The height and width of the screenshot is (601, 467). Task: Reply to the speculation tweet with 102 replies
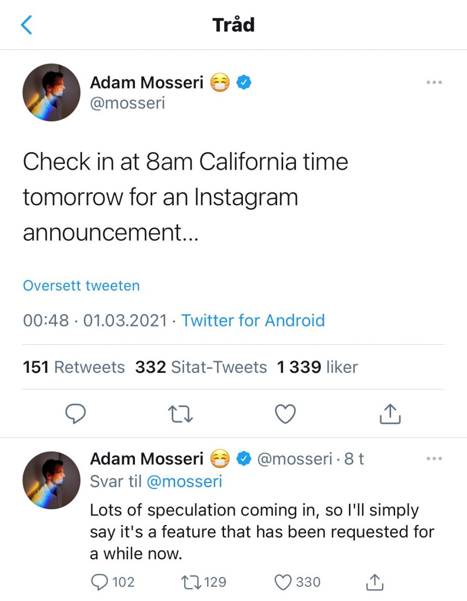pyautogui.click(x=113, y=582)
